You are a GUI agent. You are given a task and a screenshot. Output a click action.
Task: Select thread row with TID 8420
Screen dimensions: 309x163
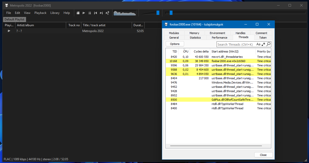click(218, 57)
